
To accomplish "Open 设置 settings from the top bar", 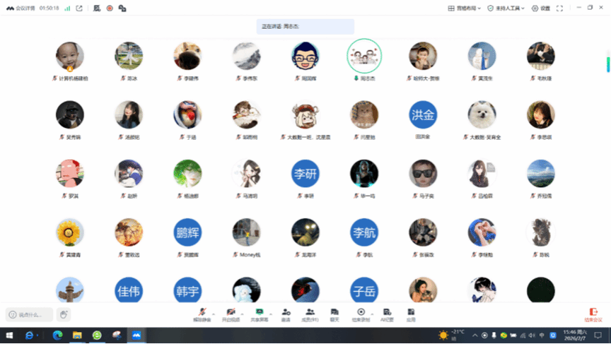I will tap(541, 8).
